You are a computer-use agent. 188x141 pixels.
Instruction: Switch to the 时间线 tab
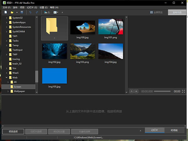(x=174, y=130)
